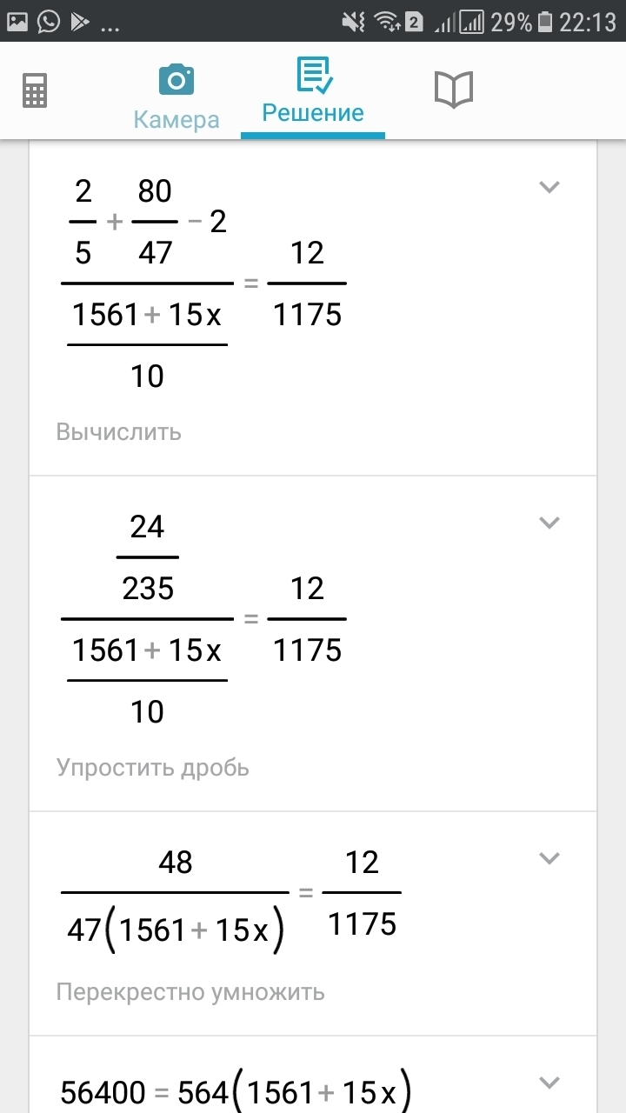Switch to the Камера tab
Screen dimensions: 626x1113
coord(176,119)
